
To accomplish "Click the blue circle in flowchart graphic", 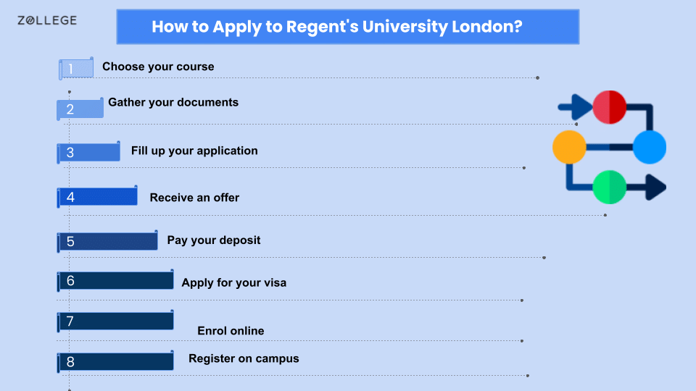I will point(650,147).
